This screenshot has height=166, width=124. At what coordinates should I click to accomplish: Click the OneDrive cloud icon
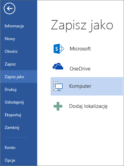(58, 66)
